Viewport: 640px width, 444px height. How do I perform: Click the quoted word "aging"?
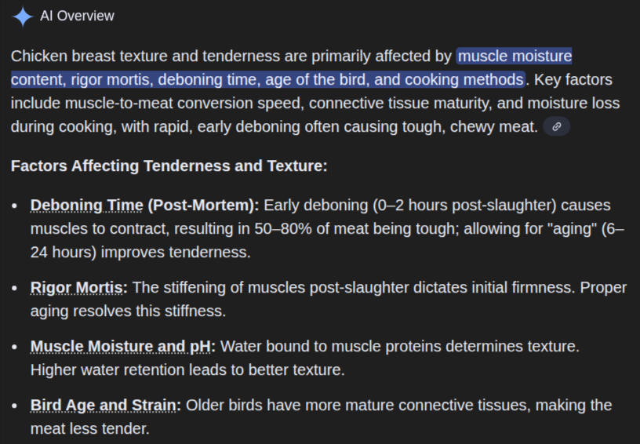click(x=567, y=228)
